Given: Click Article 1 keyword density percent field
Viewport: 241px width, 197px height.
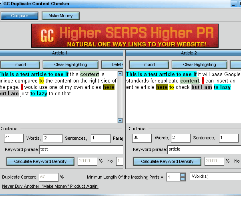Looking at the screenshot, I should [x=87, y=161].
